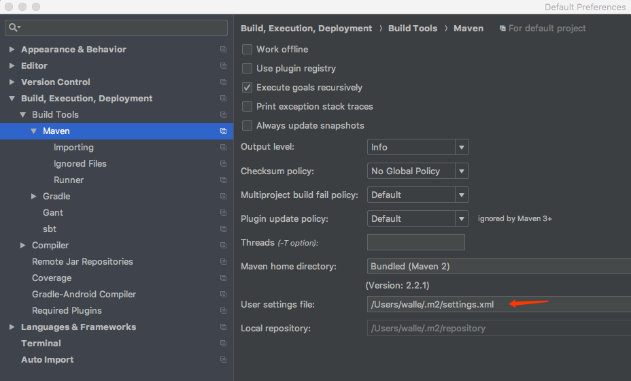This screenshot has width=631, height=381.
Task: Click Build Tools in the breadcrumb
Action: pyautogui.click(x=413, y=29)
